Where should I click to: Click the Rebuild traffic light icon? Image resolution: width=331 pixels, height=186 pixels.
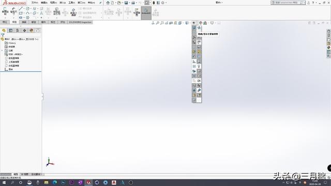point(154,3)
